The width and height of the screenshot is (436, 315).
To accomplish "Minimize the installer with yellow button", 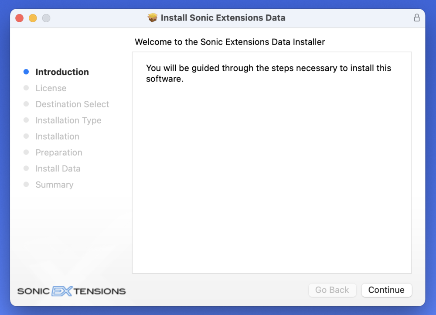I will 33,18.
